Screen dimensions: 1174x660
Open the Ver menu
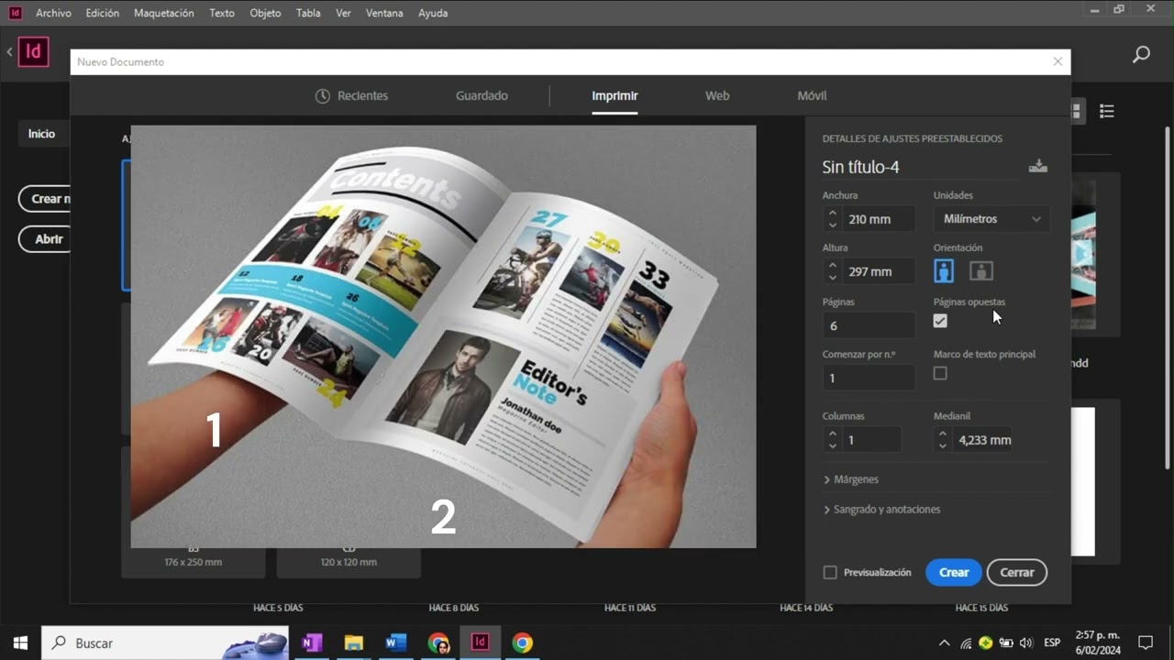pos(343,13)
